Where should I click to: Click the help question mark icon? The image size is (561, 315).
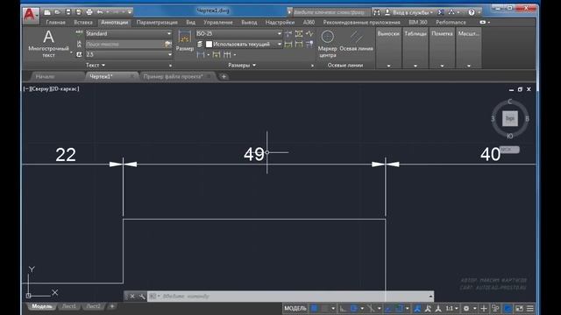tap(472, 12)
